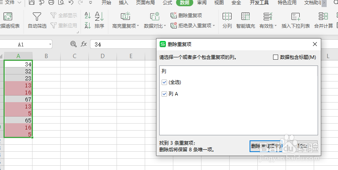Select cell containing 32
Screen dimensions: 338x170
(x=18, y=71)
